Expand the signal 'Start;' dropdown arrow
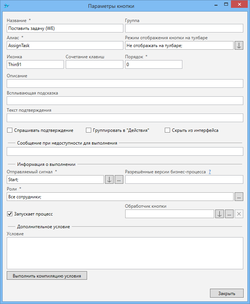The height and width of the screenshot is (304, 250). [109, 179]
